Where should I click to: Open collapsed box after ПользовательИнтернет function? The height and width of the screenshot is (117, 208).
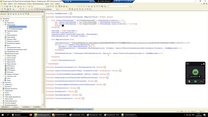pos(83,98)
